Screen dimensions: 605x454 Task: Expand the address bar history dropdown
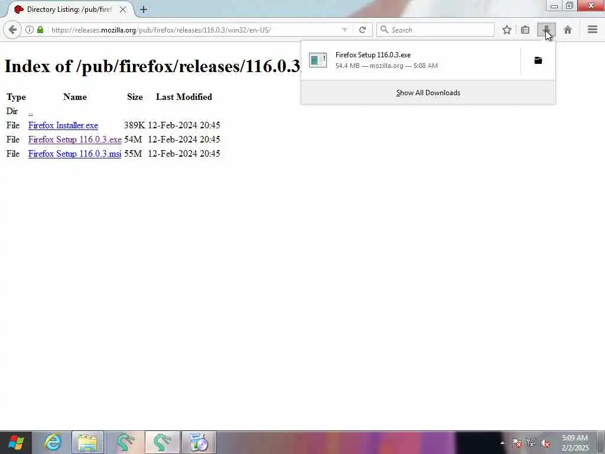344,30
